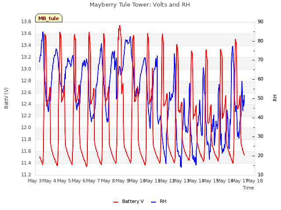Click the 10 right axis value
This screenshot has height=210, width=281.
click(260, 175)
